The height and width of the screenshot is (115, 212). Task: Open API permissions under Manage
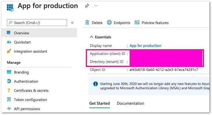click(x=27, y=109)
